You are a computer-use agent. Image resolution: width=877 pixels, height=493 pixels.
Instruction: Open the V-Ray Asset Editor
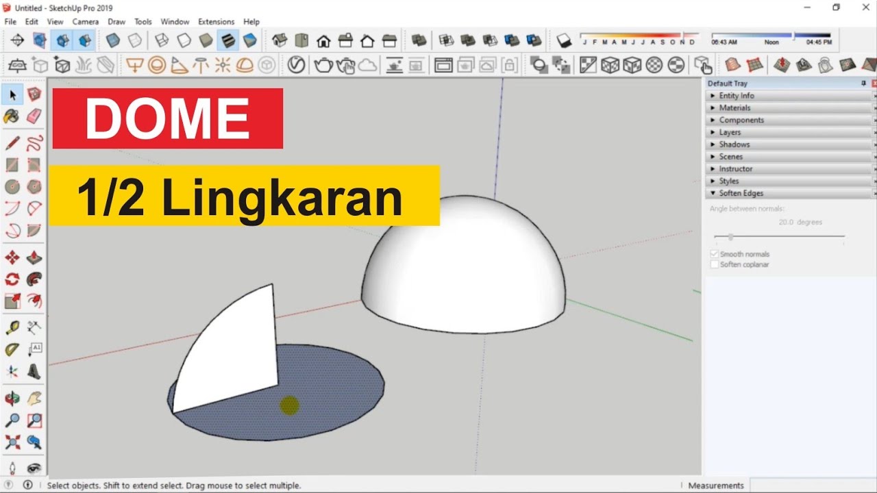coord(296,65)
